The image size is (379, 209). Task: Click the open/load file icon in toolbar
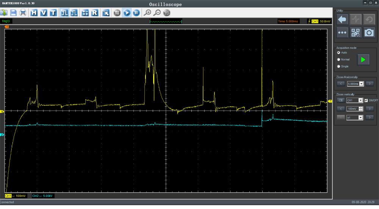(x=4, y=13)
